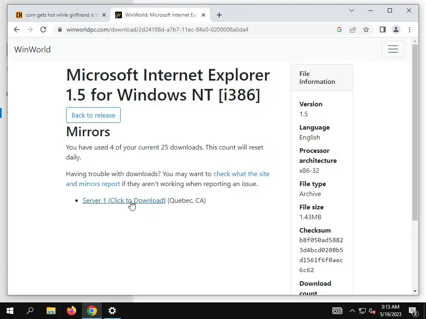Open a new tab with the plus button

[x=219, y=15]
